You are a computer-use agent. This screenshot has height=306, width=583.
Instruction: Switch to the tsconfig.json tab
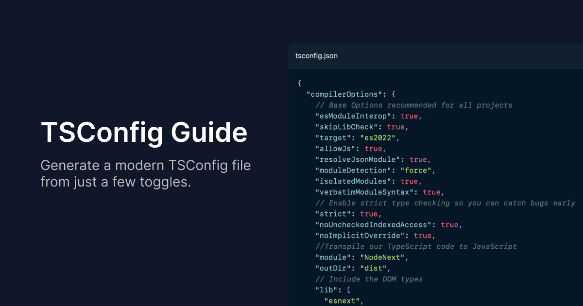tap(316, 56)
